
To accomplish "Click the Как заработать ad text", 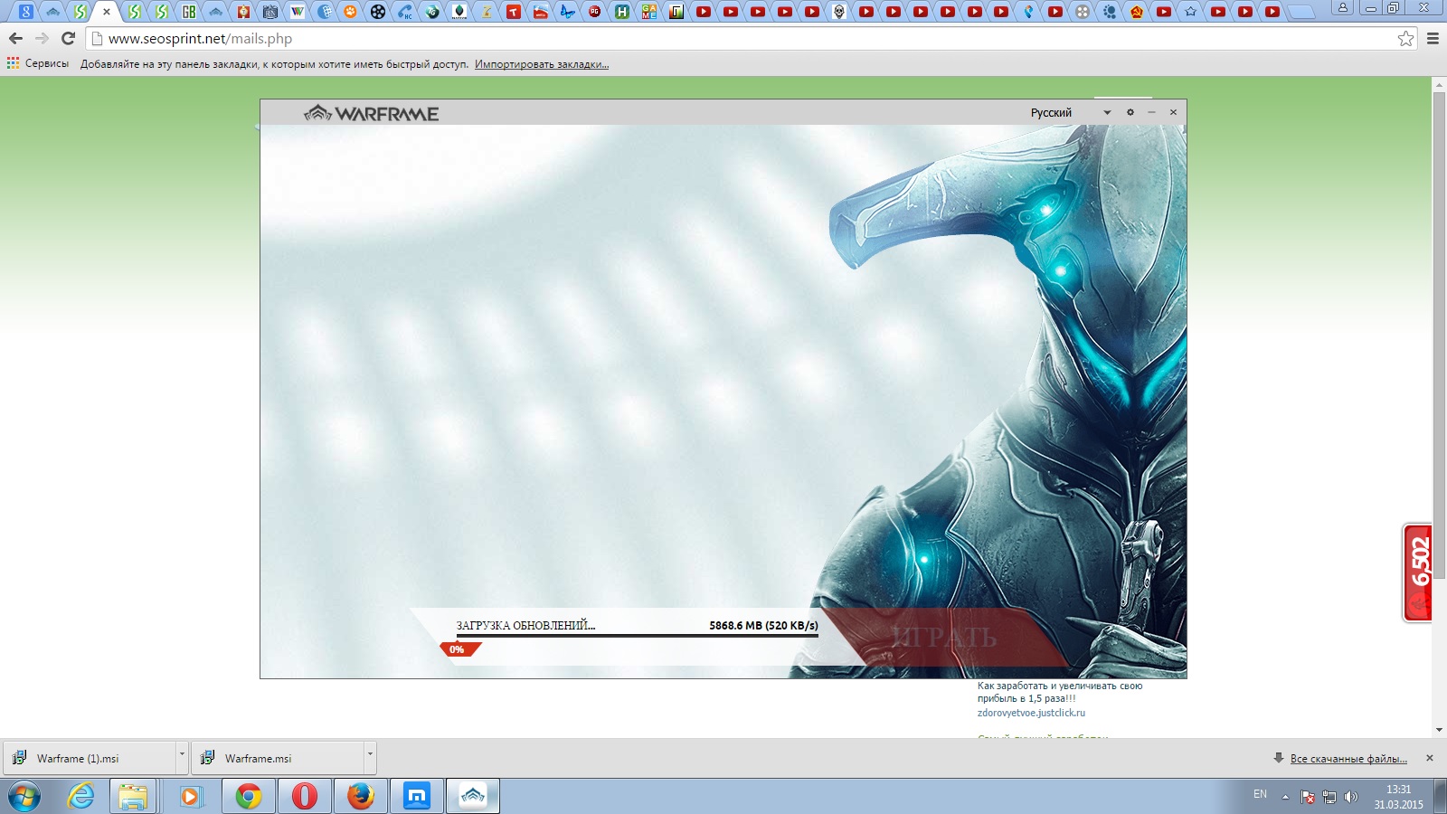I will coord(1059,692).
